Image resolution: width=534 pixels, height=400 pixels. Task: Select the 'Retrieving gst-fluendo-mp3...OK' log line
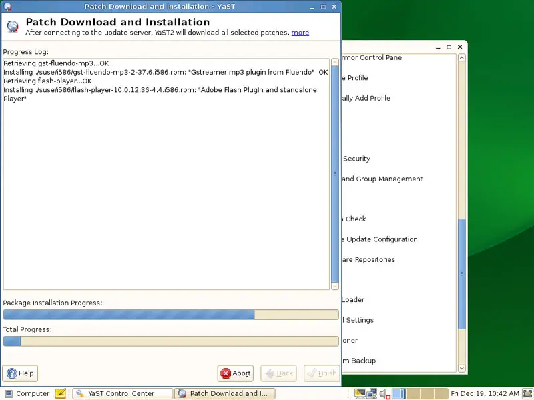point(56,63)
